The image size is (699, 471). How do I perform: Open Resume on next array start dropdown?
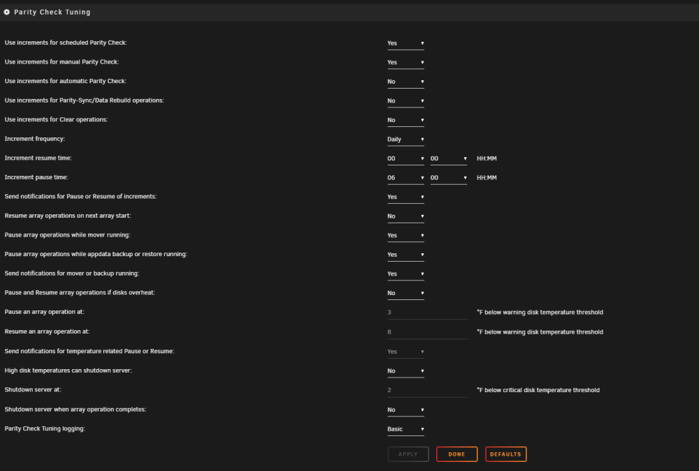click(x=405, y=216)
